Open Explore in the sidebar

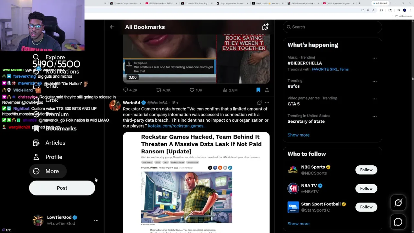tap(49, 57)
